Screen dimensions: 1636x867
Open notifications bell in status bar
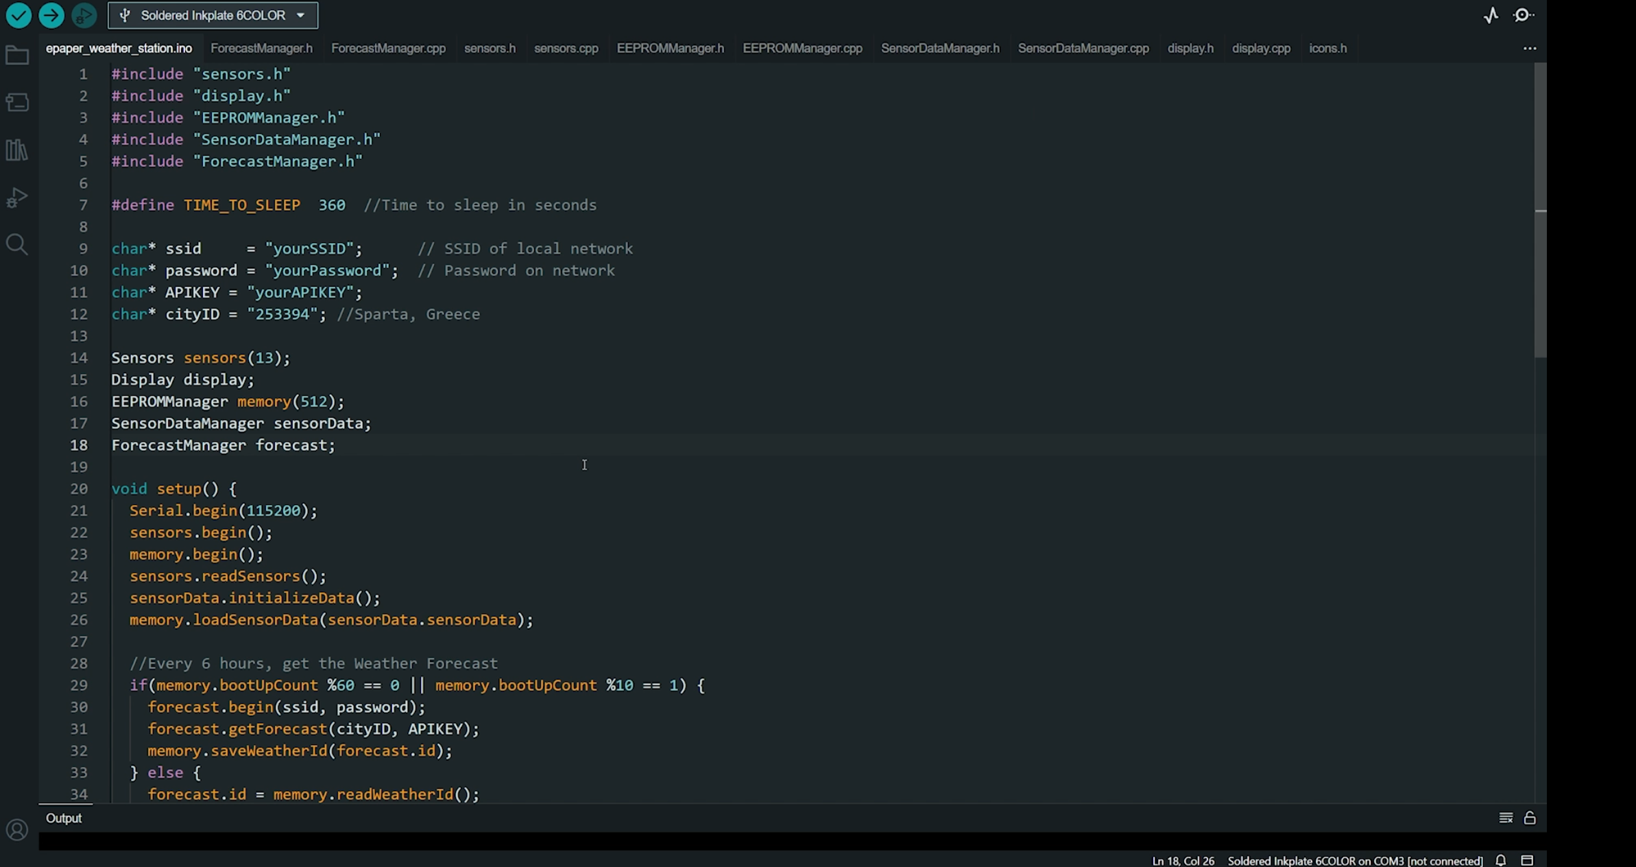pyautogui.click(x=1501, y=860)
